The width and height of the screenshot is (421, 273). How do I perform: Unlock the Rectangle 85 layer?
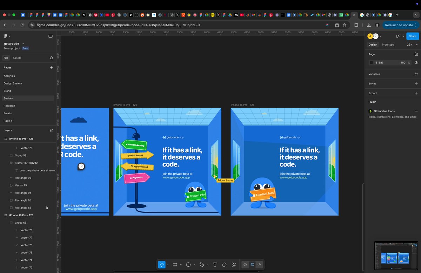(47, 208)
